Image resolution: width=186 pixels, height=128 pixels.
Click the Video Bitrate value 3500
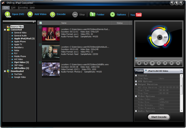[169, 105]
